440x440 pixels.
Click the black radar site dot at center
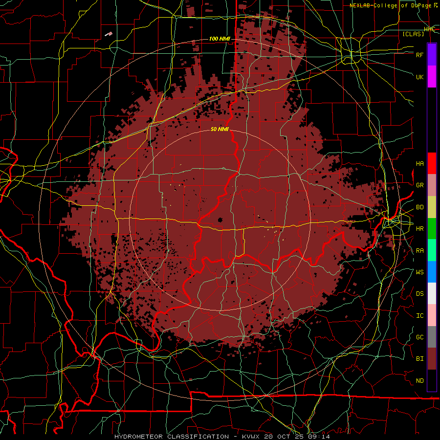220,220
